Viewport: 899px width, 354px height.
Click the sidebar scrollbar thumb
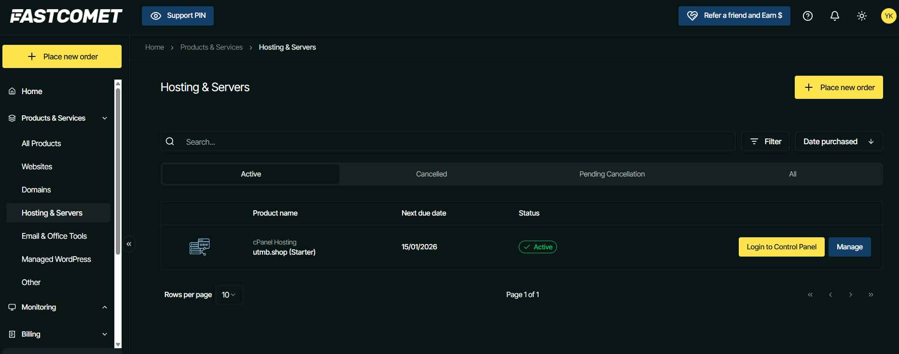pyautogui.click(x=118, y=171)
